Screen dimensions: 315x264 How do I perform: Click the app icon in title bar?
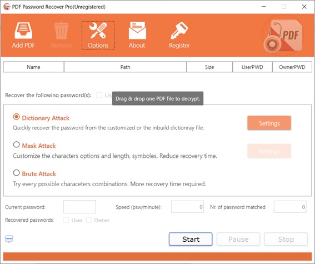(7, 7)
